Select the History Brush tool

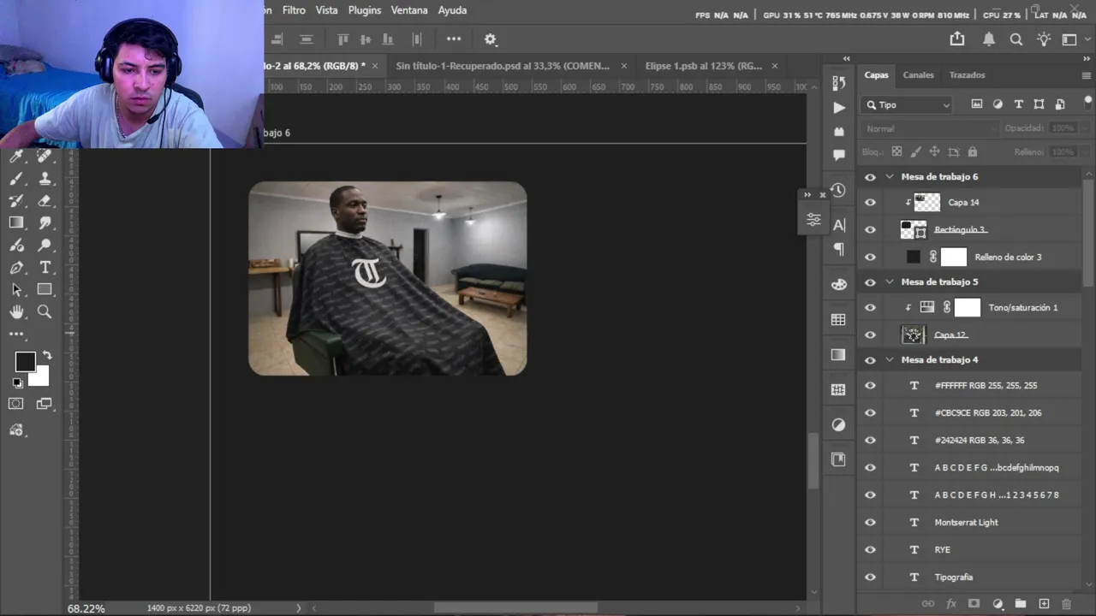pos(16,201)
